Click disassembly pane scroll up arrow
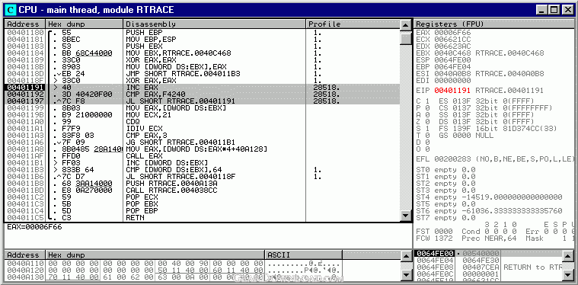The width and height of the screenshot is (578, 285). click(x=406, y=25)
